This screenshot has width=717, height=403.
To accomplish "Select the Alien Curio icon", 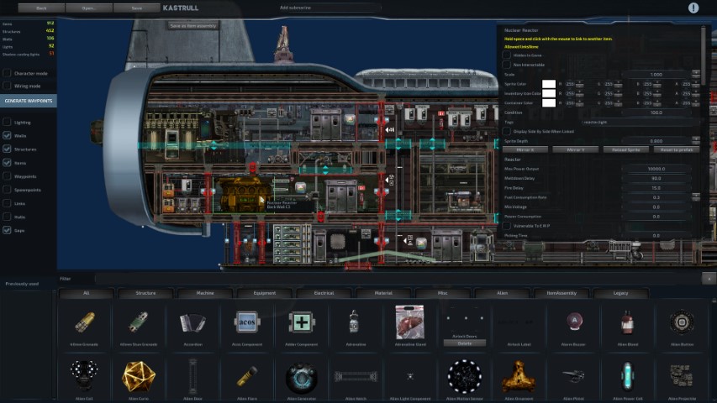I will pos(138,377).
